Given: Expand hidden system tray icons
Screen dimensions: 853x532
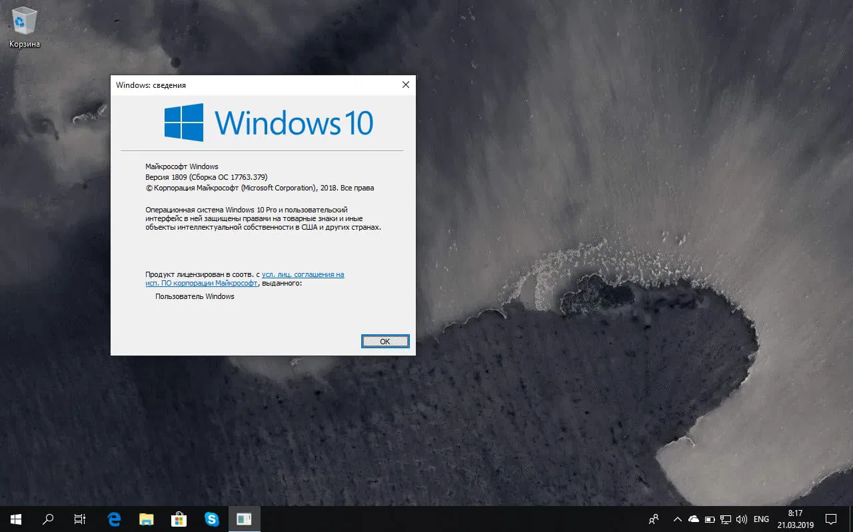Looking at the screenshot, I should click(x=677, y=519).
